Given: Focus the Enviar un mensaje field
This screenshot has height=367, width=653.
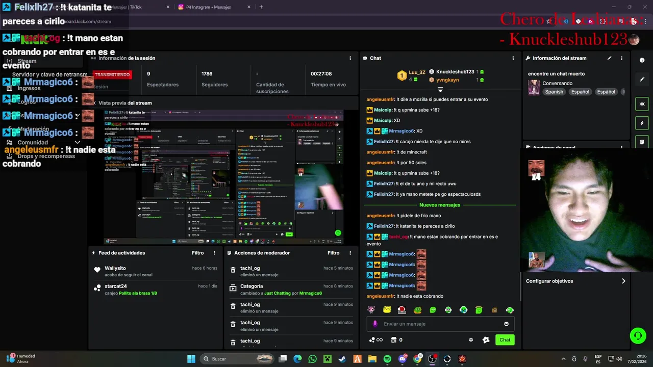Looking at the screenshot, I should point(440,324).
